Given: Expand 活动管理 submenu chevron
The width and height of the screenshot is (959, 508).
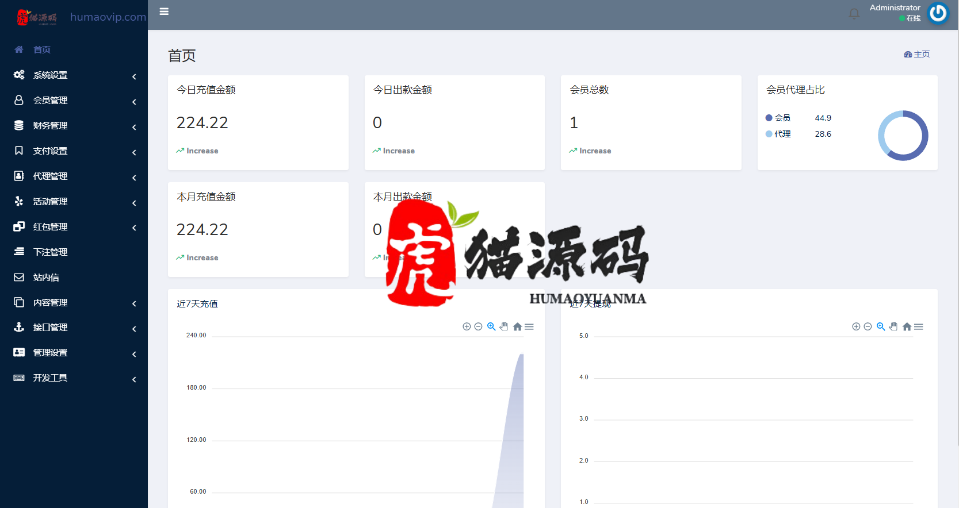Looking at the screenshot, I should coord(134,203).
